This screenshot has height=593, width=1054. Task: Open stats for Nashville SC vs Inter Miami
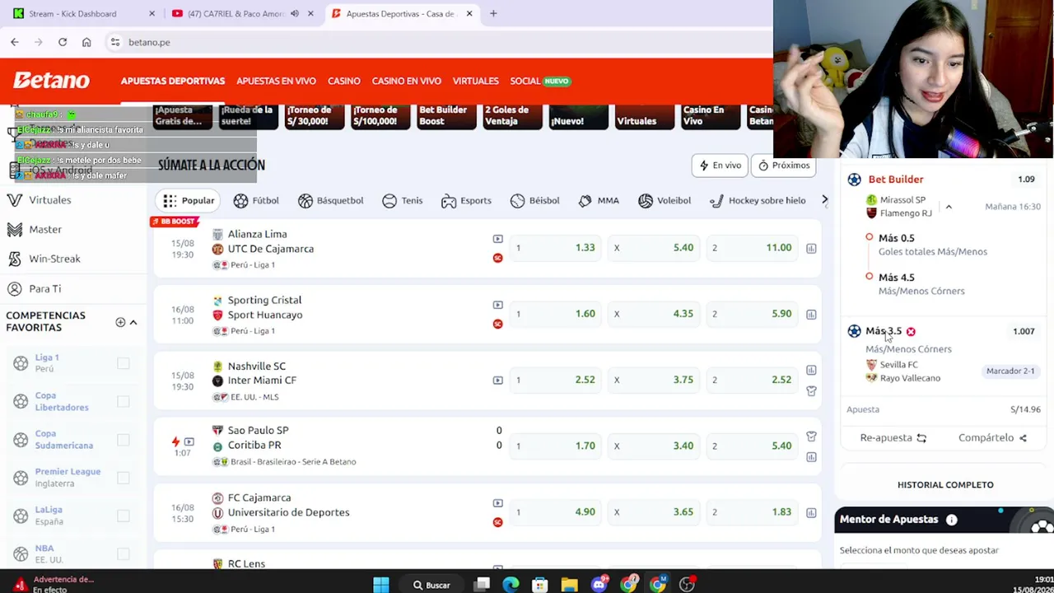pos(811,370)
